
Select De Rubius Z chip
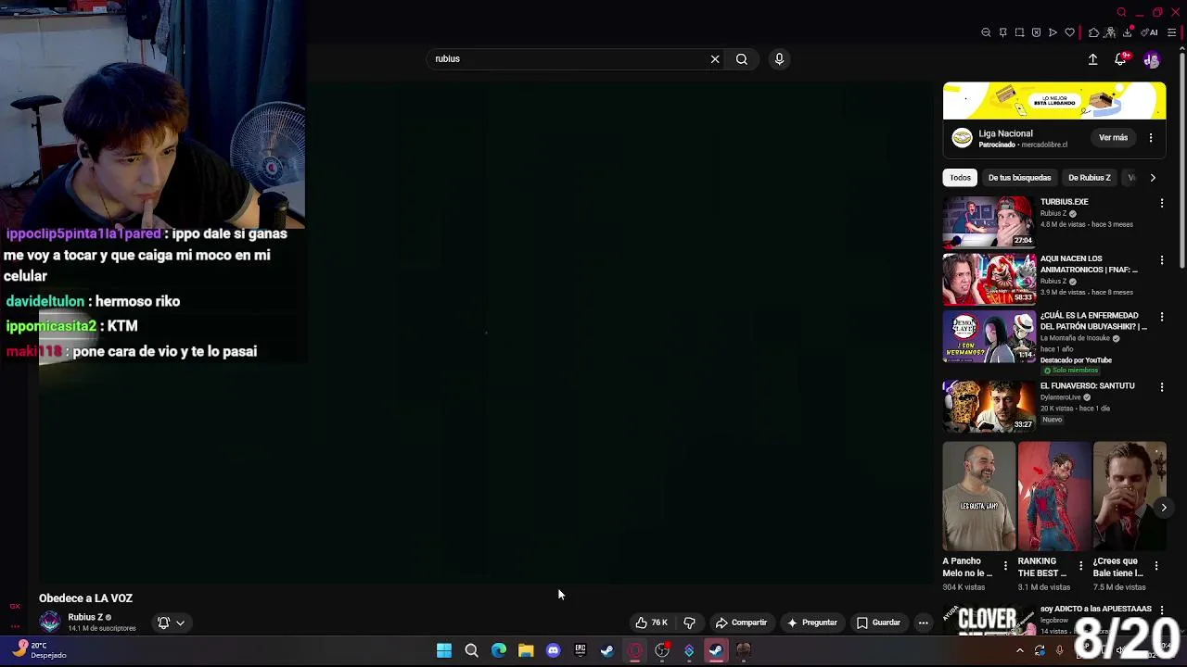[1089, 178]
